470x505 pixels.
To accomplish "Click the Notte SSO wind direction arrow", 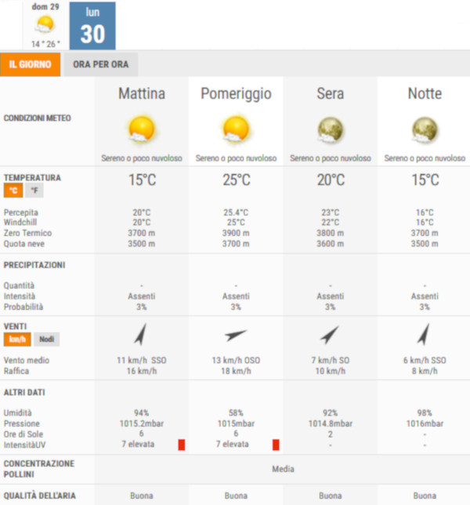I will click(x=424, y=334).
